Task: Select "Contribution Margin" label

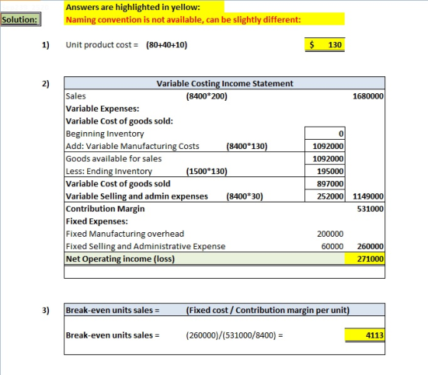Action: click(105, 209)
